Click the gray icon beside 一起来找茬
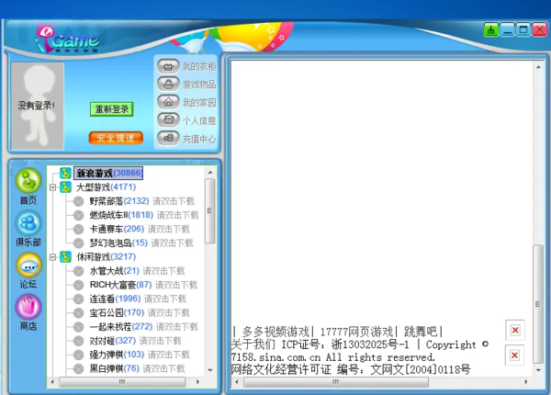551x395 pixels. pos(78,327)
